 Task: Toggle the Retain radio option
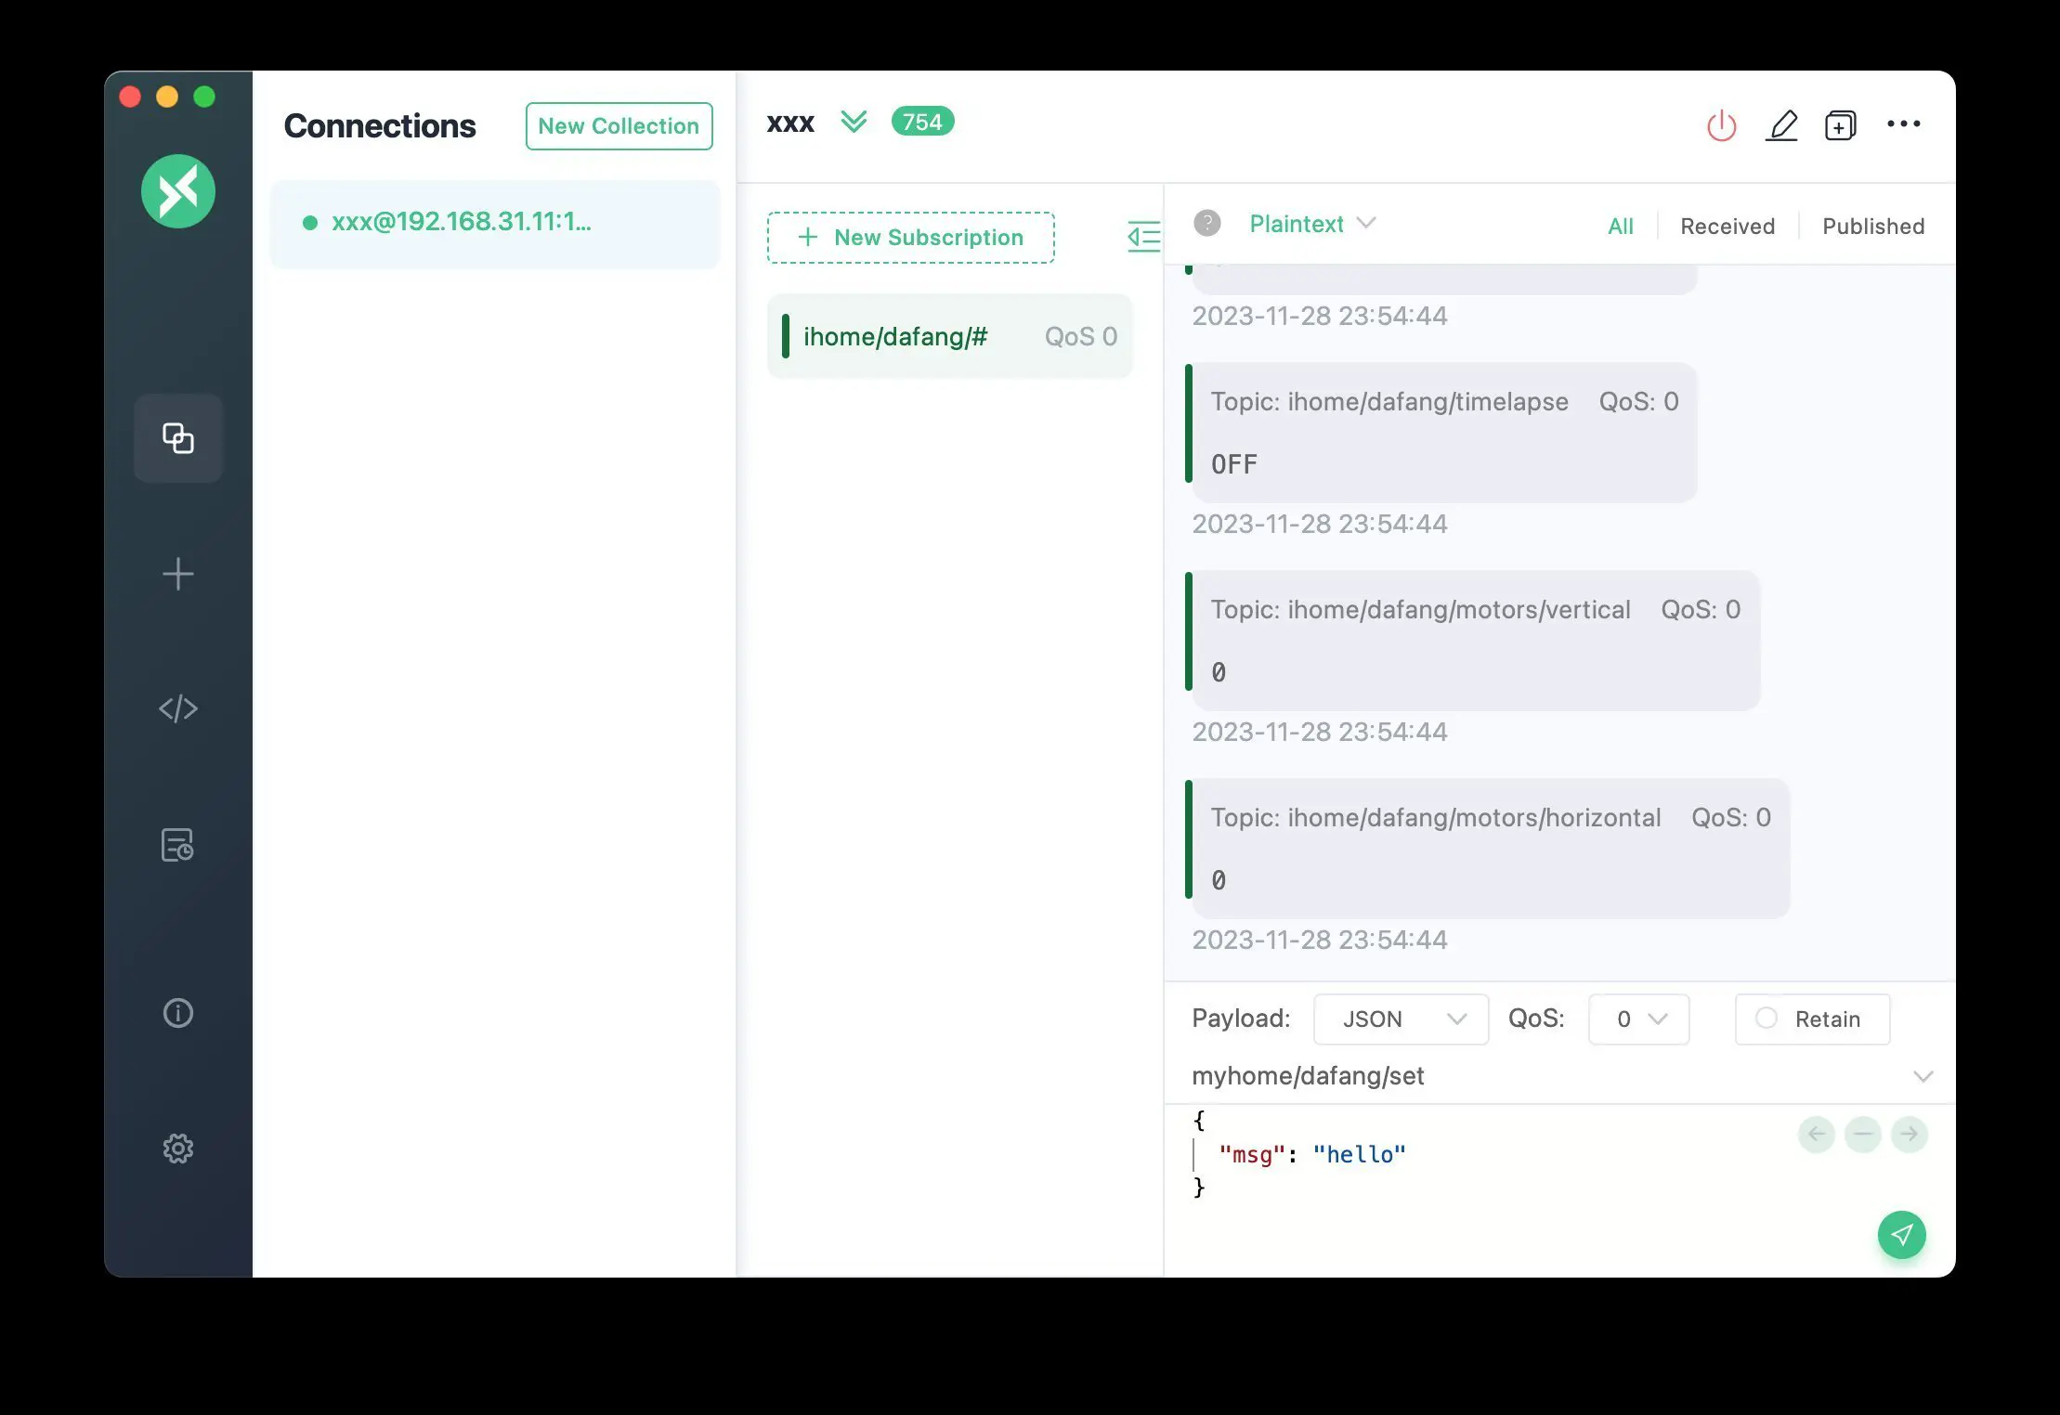click(x=1767, y=1019)
